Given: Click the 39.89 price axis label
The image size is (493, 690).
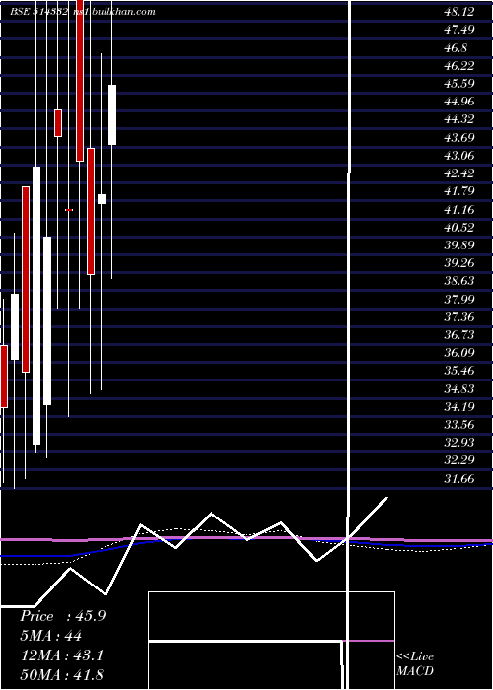Looking at the screenshot, I should tap(459, 245).
